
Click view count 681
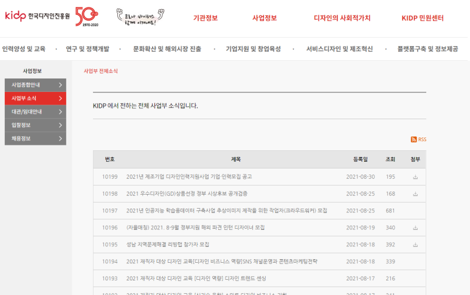pos(390,210)
